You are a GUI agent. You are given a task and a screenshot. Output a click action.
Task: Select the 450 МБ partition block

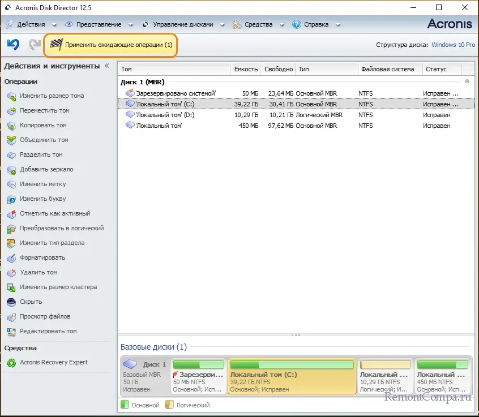pyautogui.click(x=442, y=376)
